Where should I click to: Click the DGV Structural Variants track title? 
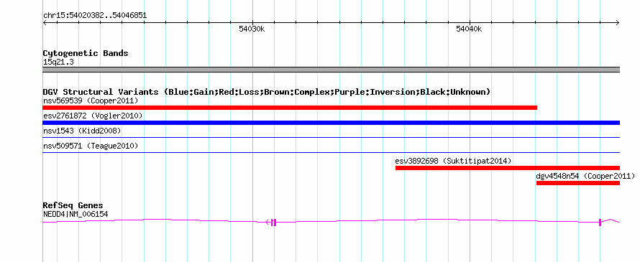[267, 92]
